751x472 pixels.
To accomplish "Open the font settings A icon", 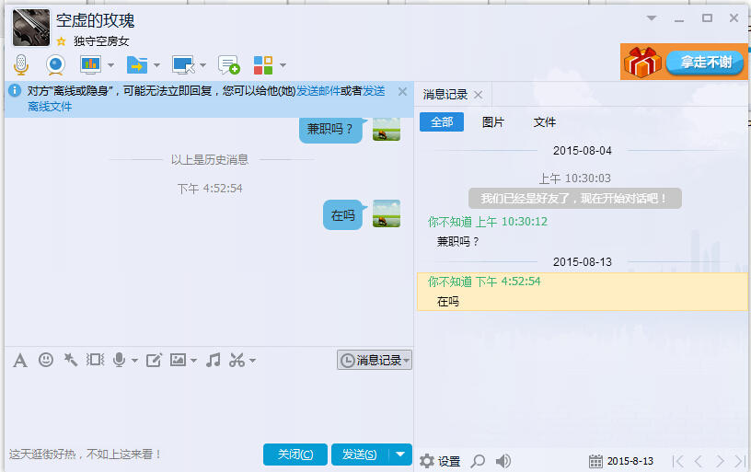I will 20,360.
